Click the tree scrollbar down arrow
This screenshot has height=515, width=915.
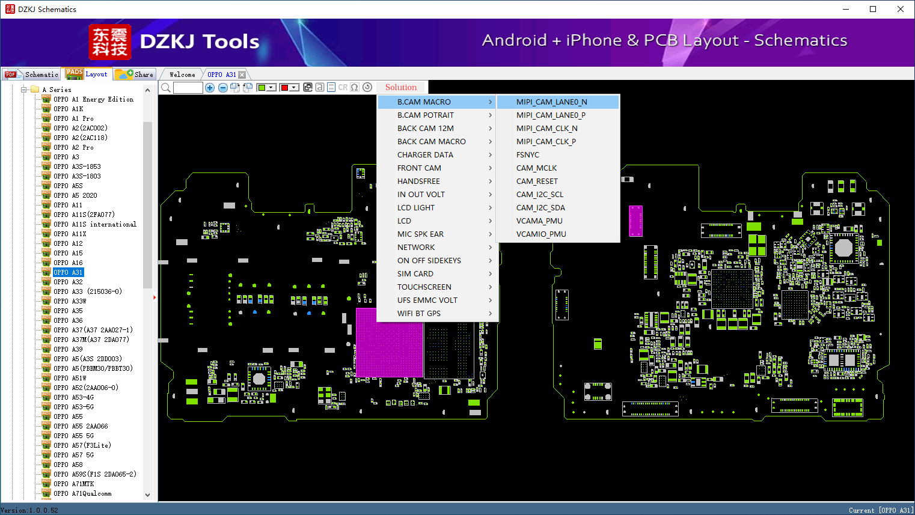click(148, 495)
